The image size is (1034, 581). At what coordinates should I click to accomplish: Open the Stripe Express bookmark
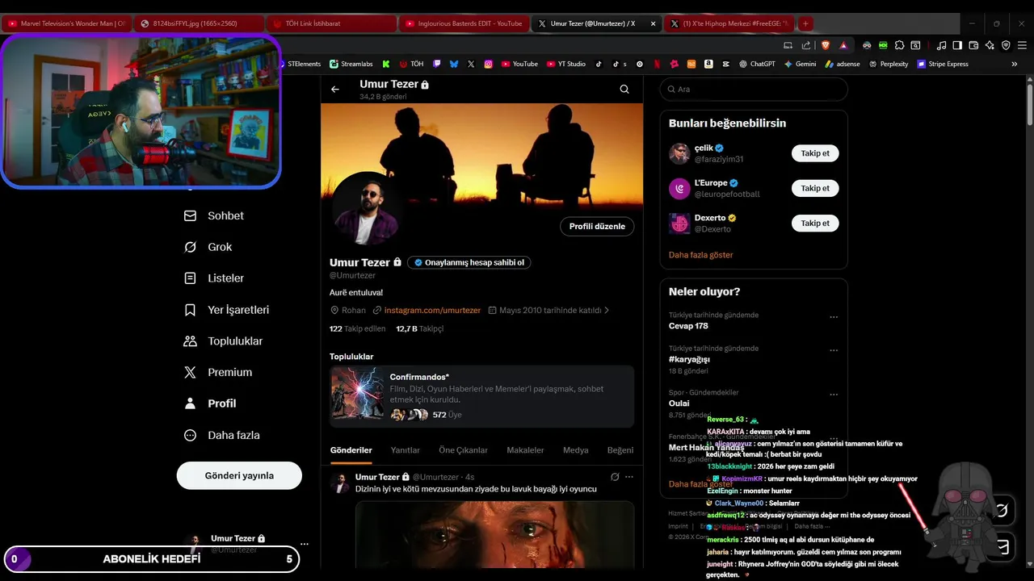tap(943, 64)
